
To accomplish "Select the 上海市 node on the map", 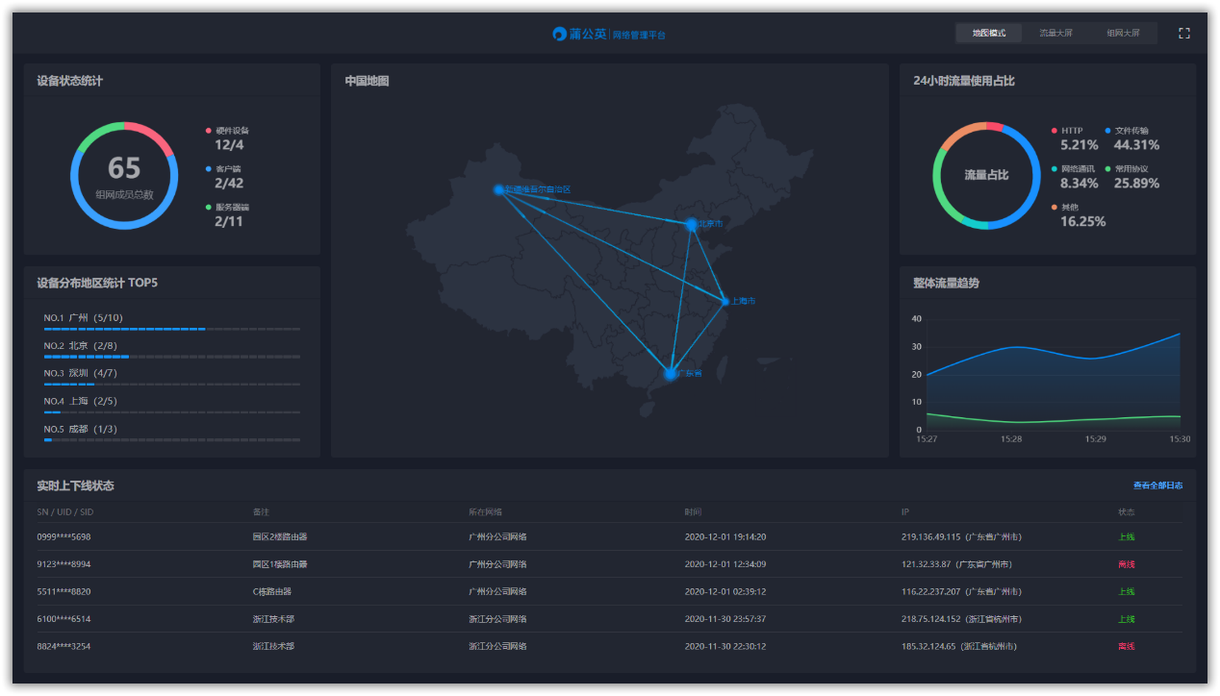I will click(x=725, y=302).
